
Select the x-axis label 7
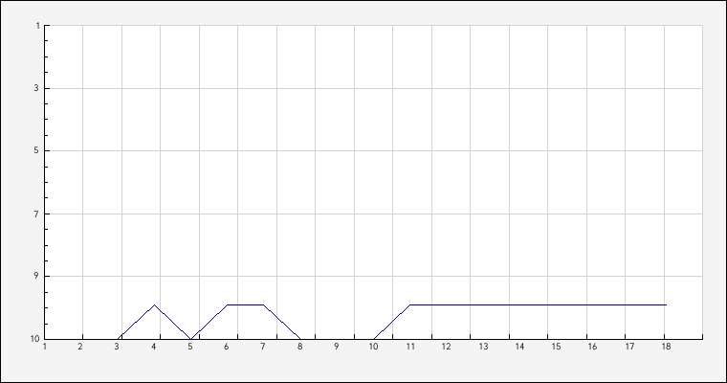pyautogui.click(x=263, y=347)
